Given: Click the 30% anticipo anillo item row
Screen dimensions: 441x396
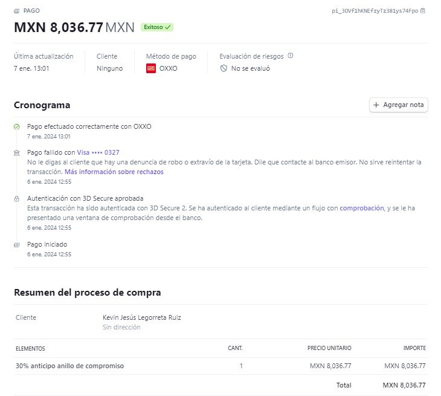Looking at the screenshot, I should click(x=220, y=366).
